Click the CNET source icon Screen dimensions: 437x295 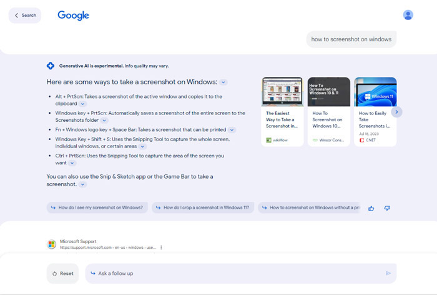[x=361, y=140]
